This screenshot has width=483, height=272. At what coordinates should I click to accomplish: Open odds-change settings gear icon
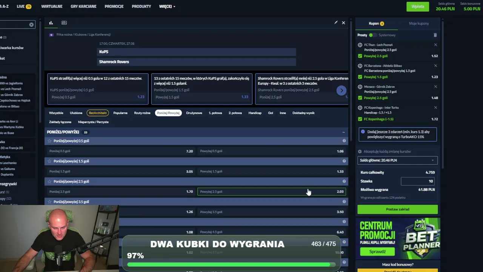pos(360,151)
